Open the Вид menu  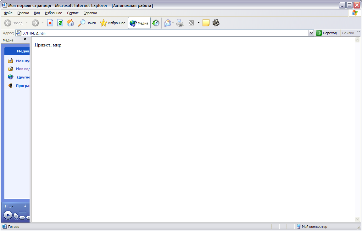tap(37, 13)
